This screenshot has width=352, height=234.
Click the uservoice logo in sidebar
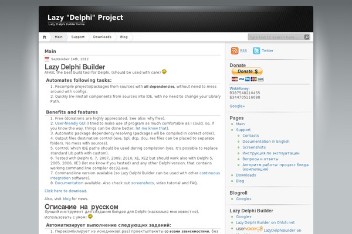tap(249, 229)
